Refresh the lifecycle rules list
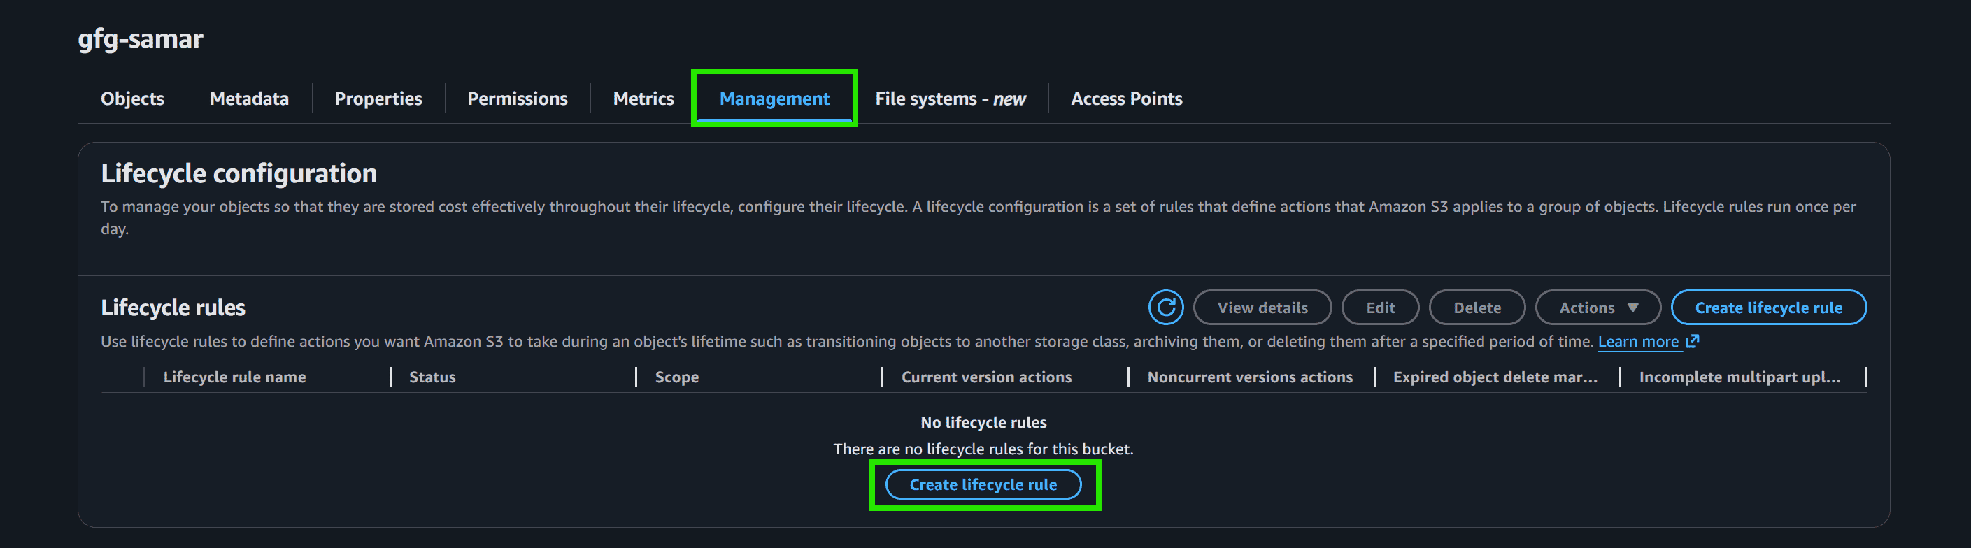The width and height of the screenshot is (1971, 548). (1165, 308)
